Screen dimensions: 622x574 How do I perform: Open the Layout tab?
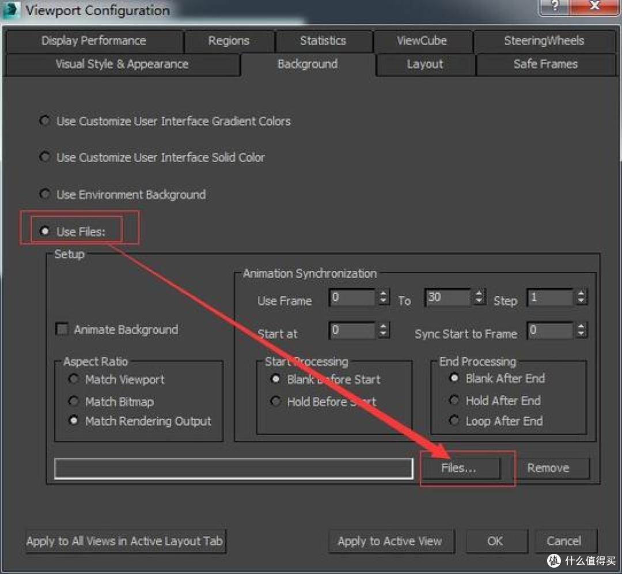425,65
